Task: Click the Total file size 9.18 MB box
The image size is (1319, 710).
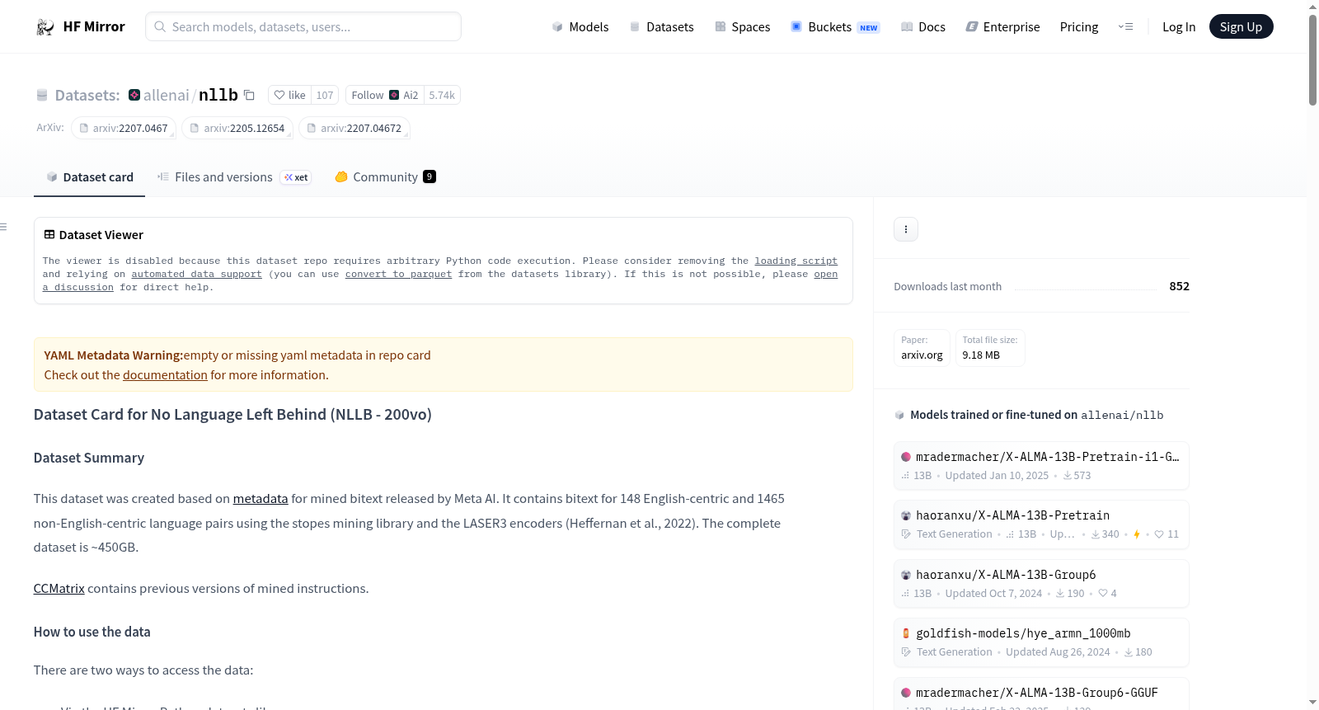Action: click(990, 348)
